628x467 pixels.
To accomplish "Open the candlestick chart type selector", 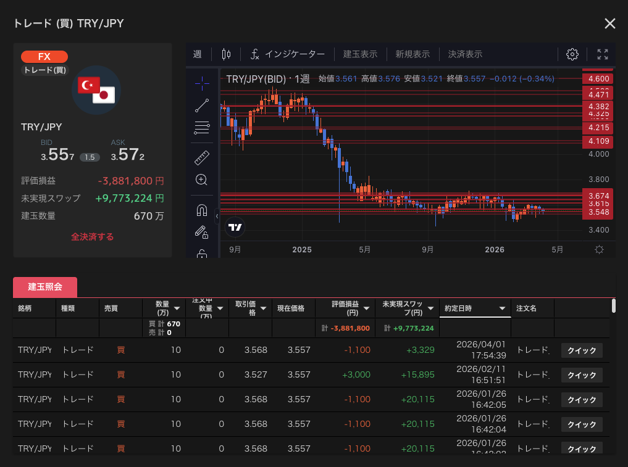I will pyautogui.click(x=225, y=54).
